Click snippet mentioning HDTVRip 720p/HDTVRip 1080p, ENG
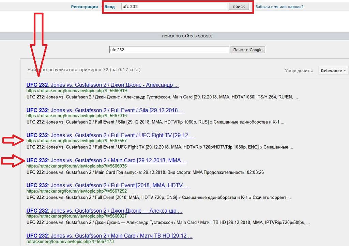This screenshot has width=349, height=246. (160, 147)
